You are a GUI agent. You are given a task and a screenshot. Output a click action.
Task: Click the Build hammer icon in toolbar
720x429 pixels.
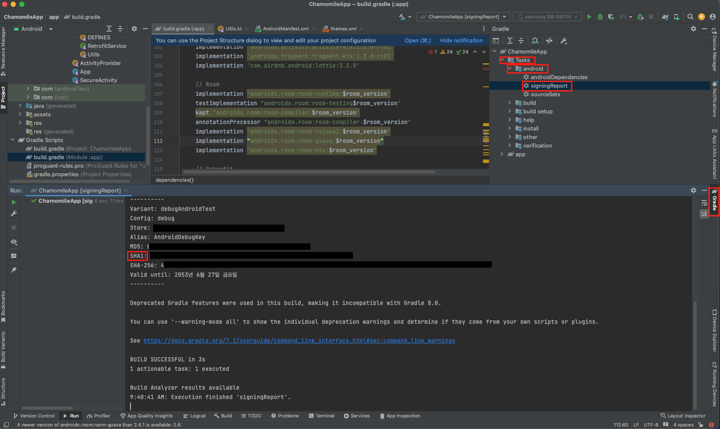402,17
